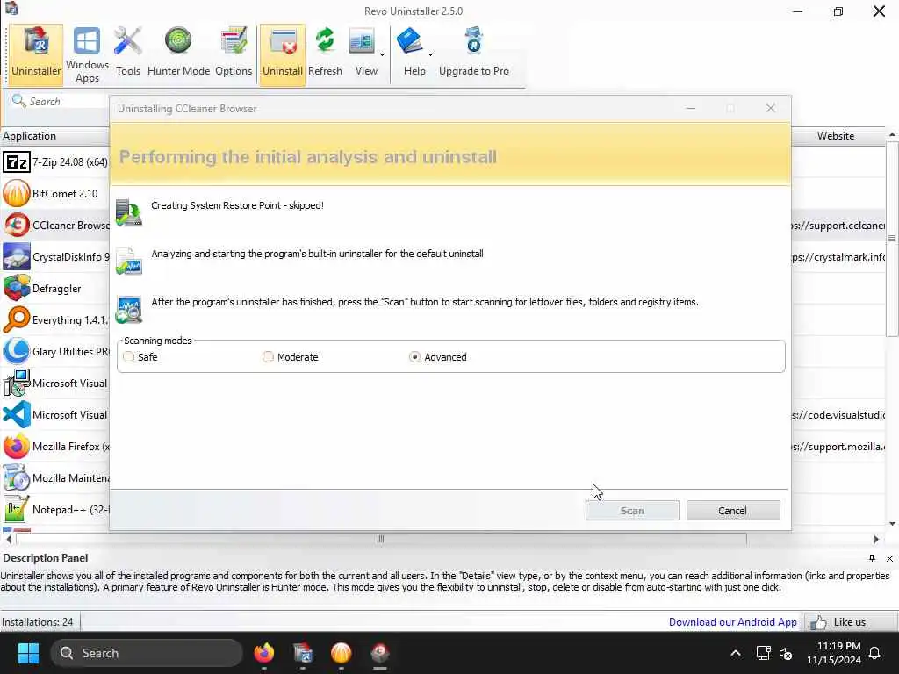This screenshot has width=899, height=674.
Task: Open CCleaner Browser taskbar icon
Action: click(379, 653)
